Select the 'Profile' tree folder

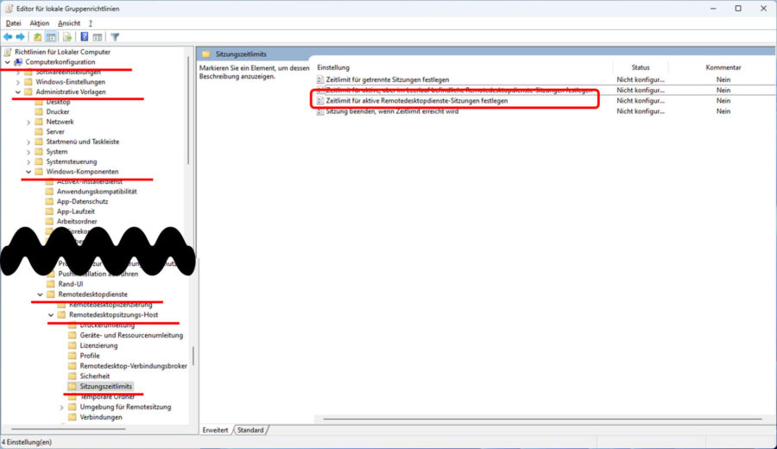pyautogui.click(x=90, y=356)
